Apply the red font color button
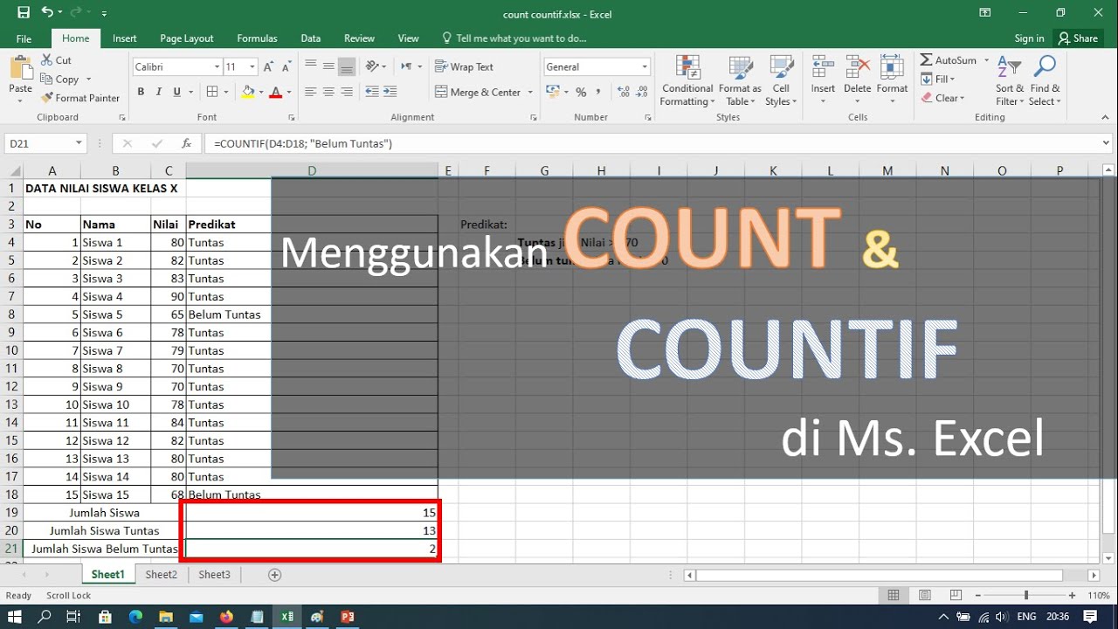This screenshot has width=1118, height=629. (x=276, y=92)
